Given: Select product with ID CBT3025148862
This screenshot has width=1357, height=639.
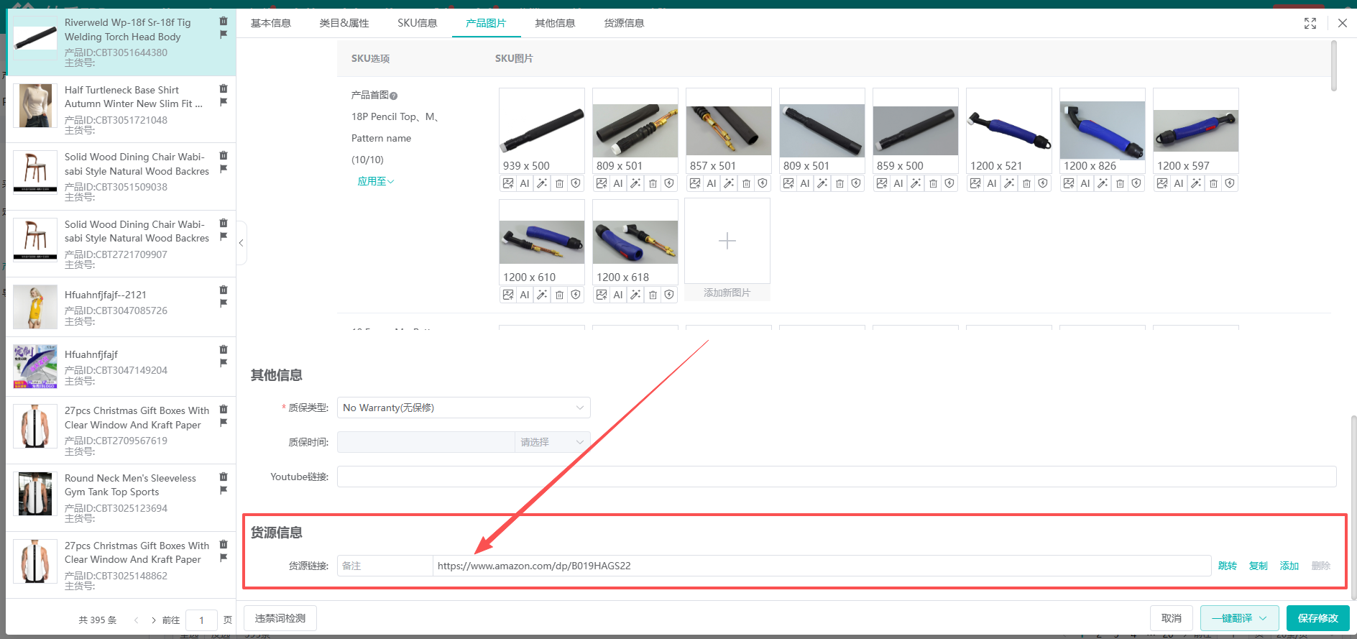Looking at the screenshot, I should click(x=121, y=565).
